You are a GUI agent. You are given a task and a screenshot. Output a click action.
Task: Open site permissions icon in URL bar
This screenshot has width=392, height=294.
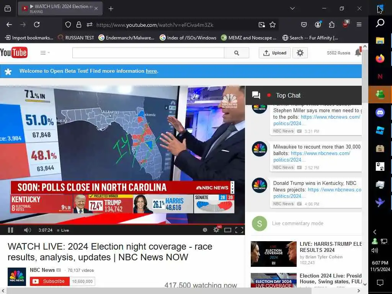[90, 24]
